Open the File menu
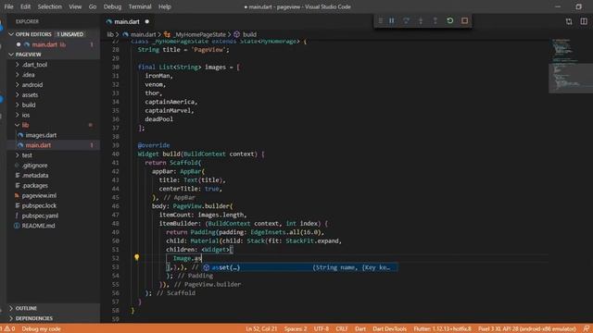This screenshot has width=593, height=333. tap(8, 6)
